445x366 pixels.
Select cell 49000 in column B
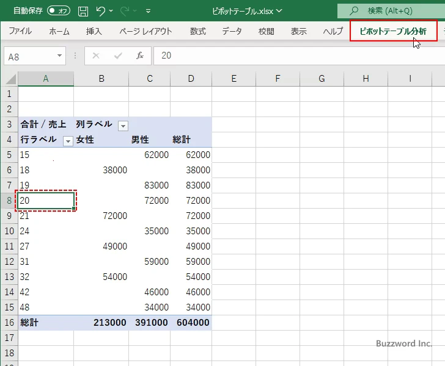101,246
